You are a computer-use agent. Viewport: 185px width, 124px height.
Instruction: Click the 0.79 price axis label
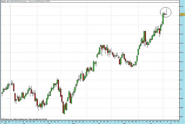[181, 6]
